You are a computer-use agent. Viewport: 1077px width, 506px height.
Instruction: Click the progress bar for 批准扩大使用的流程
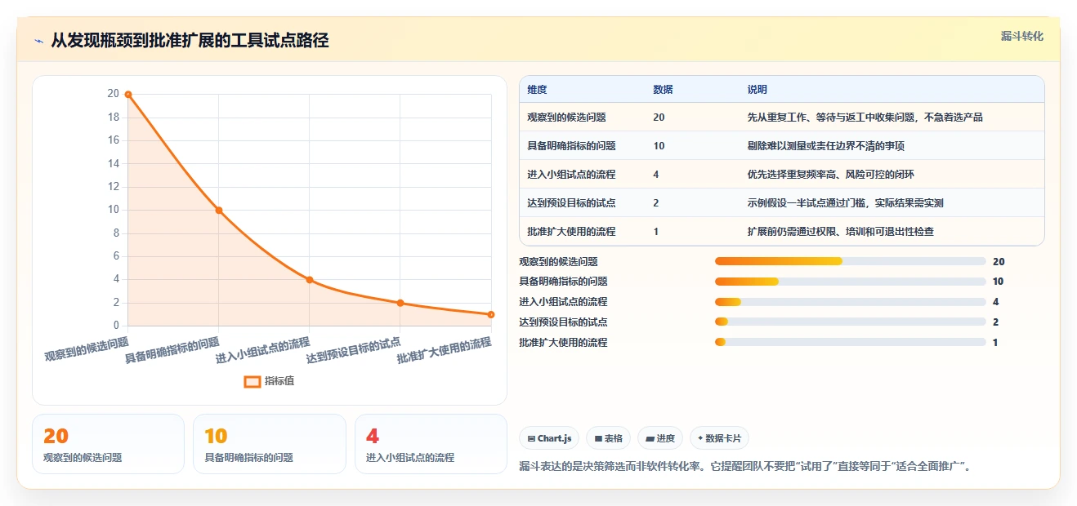pos(850,342)
